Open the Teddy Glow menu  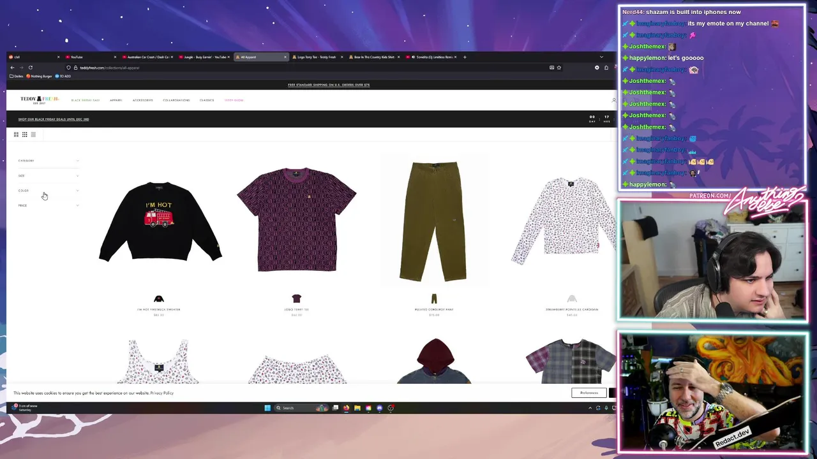pyautogui.click(x=234, y=100)
